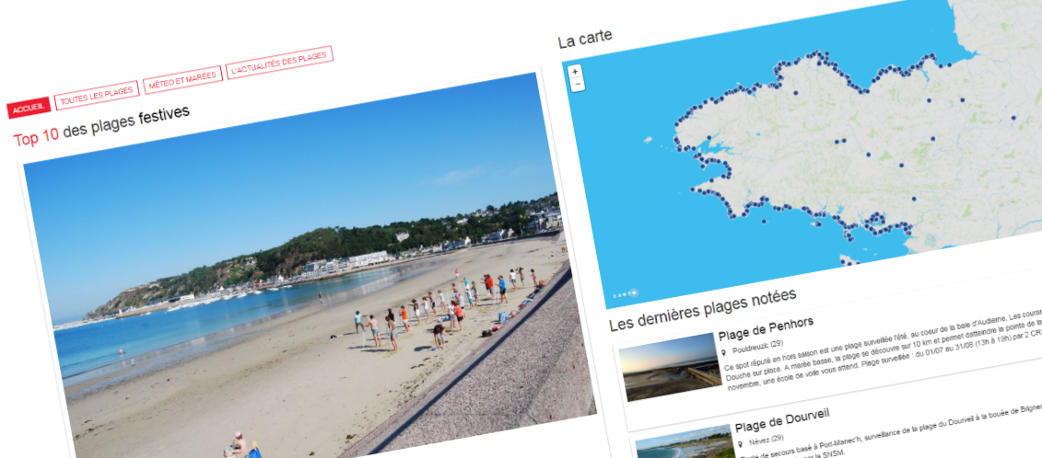
Task: Zoom in on the map
Action: click(x=576, y=71)
